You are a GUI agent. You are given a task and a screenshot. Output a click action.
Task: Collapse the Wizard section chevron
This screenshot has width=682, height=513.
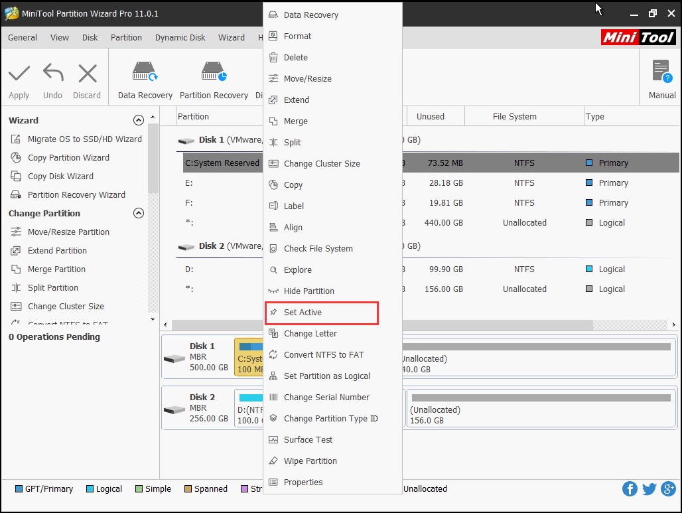(x=138, y=120)
